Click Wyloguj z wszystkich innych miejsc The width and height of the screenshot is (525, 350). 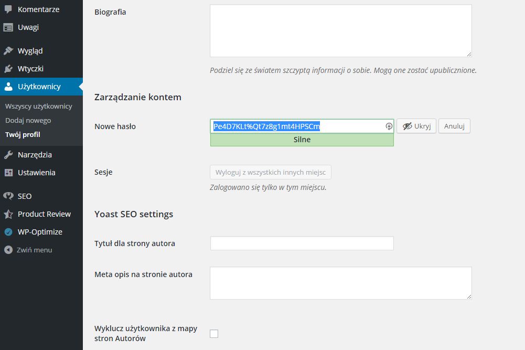[x=271, y=172]
